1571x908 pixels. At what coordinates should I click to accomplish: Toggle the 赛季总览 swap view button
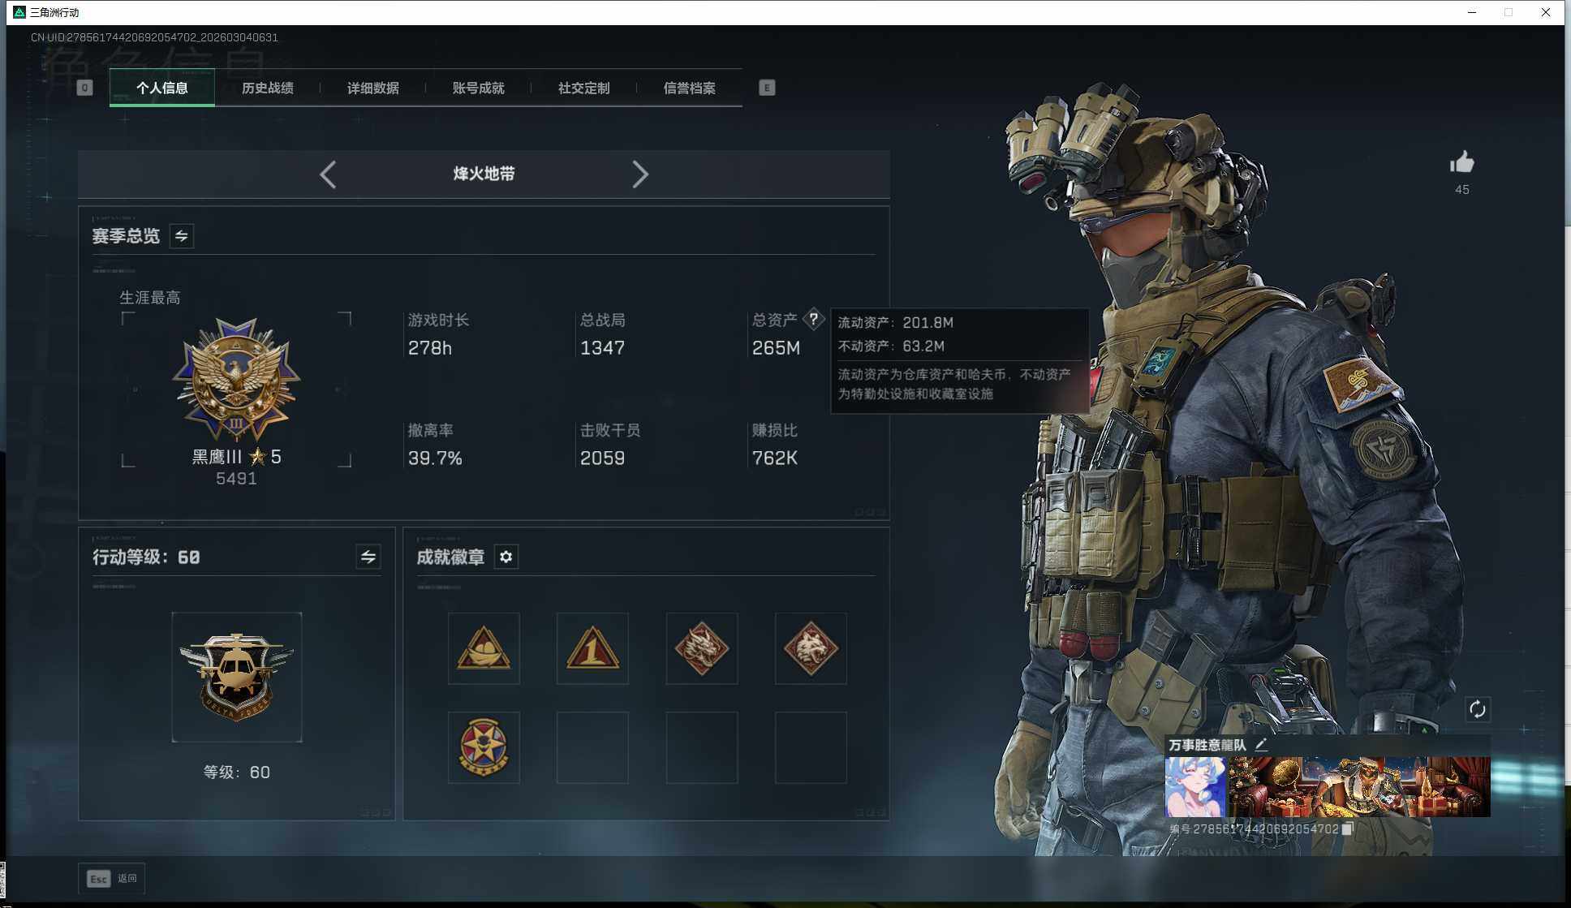[x=182, y=236]
